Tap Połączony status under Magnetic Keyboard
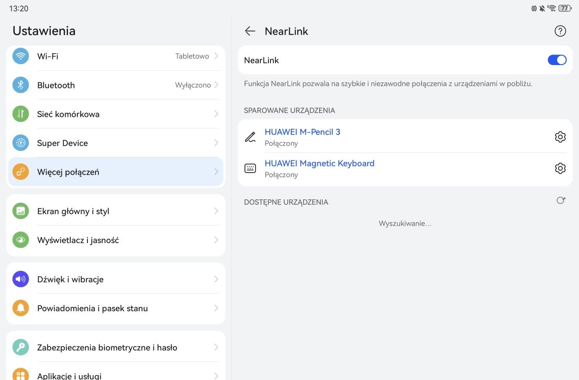 click(x=281, y=175)
